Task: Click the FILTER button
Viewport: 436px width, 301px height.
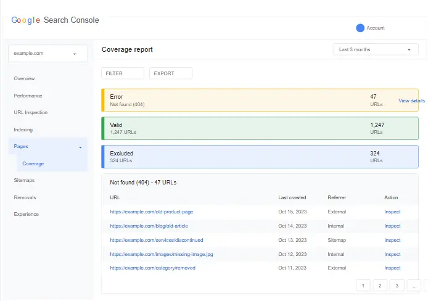Action: coord(123,73)
